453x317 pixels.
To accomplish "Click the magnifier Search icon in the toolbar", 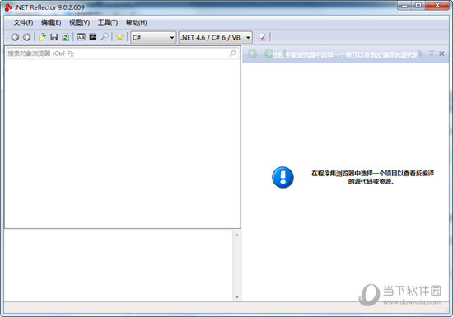I will 105,37.
